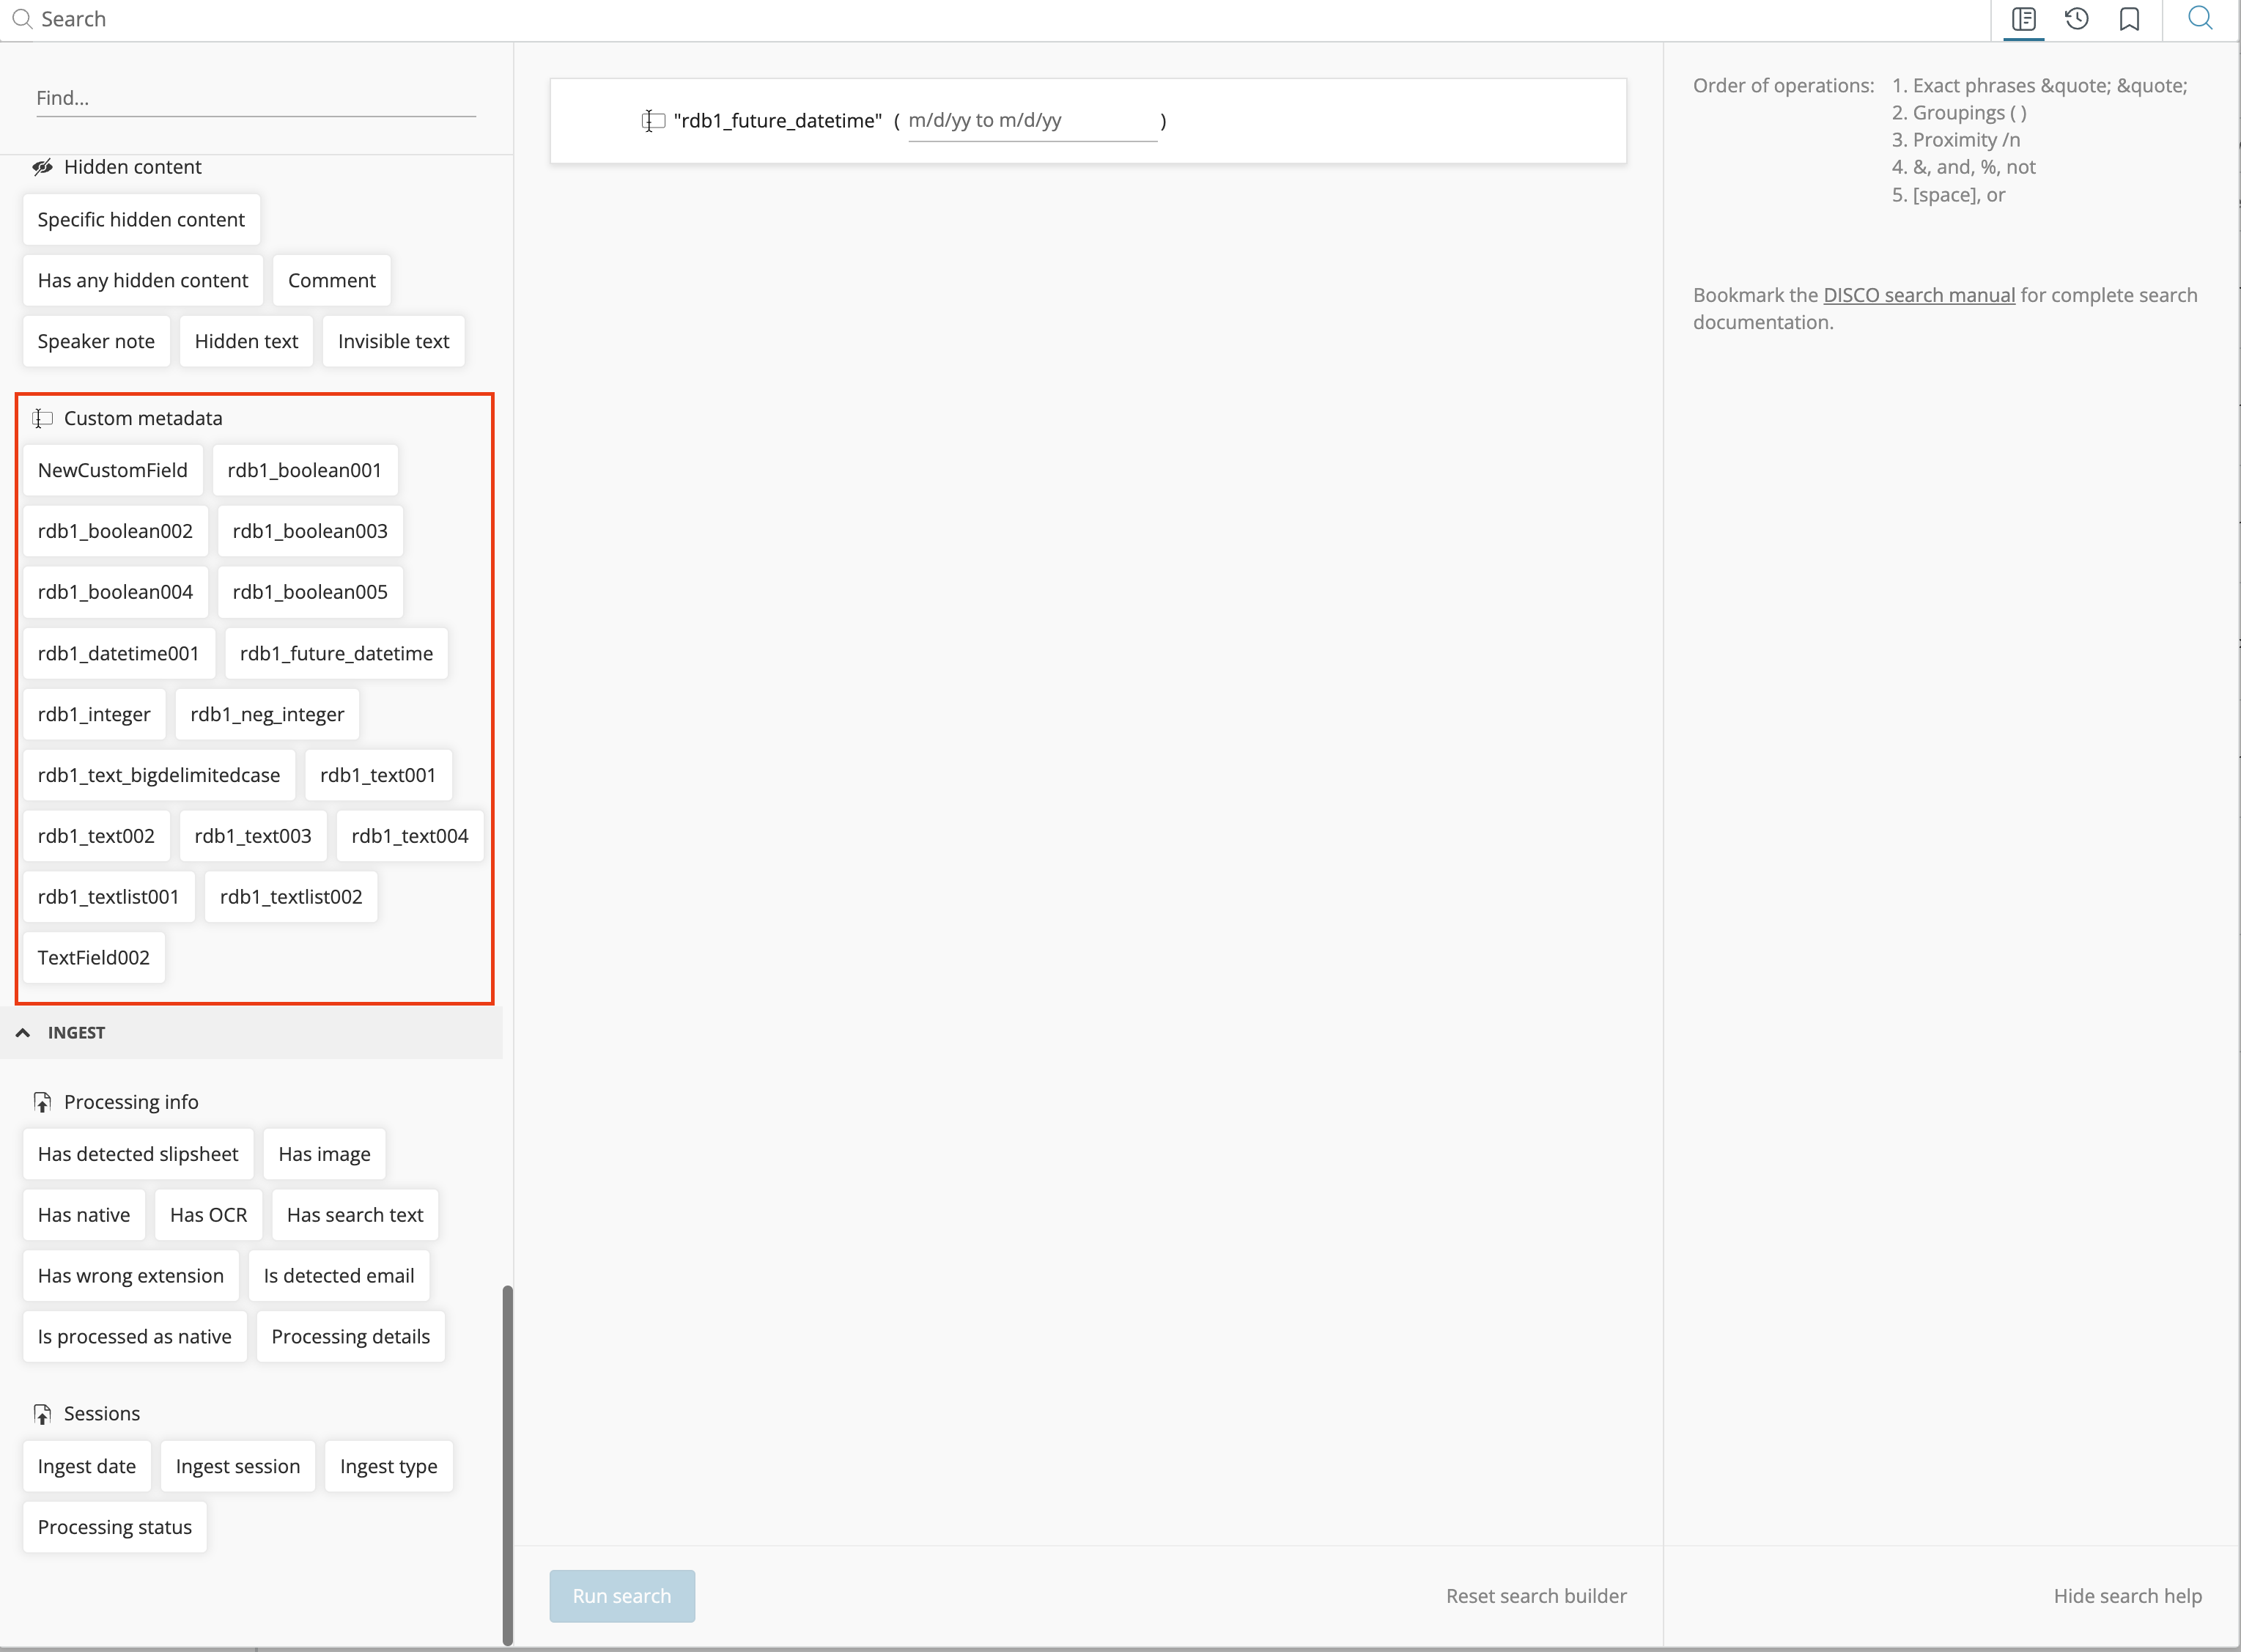Add the Processing details filter

tap(351, 1337)
